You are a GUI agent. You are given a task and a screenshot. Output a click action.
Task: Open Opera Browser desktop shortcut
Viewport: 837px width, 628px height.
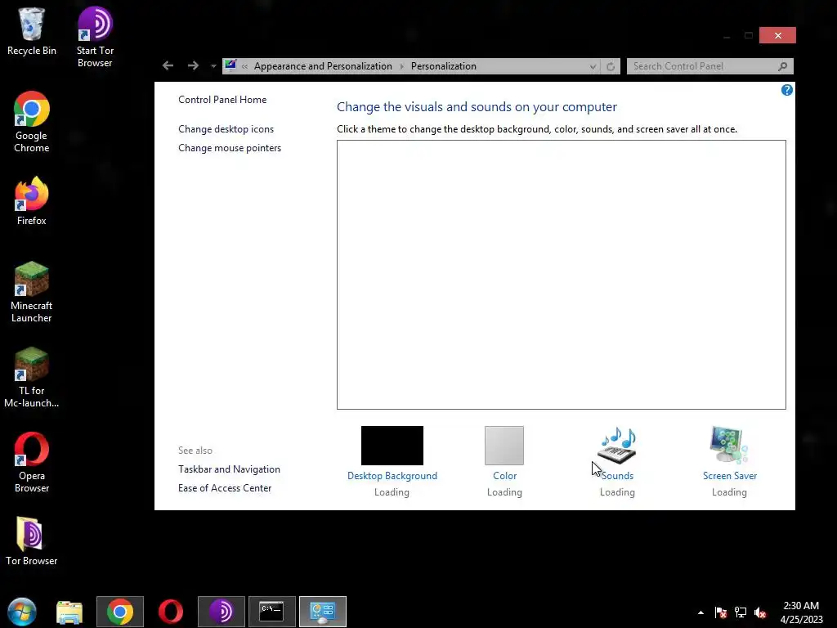pos(32,462)
